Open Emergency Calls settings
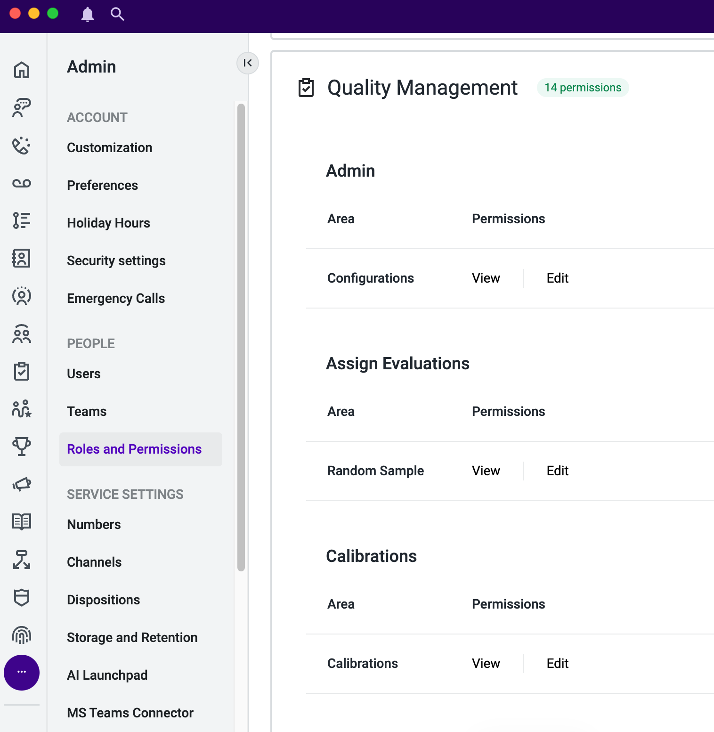The height and width of the screenshot is (732, 714). pyautogui.click(x=116, y=298)
